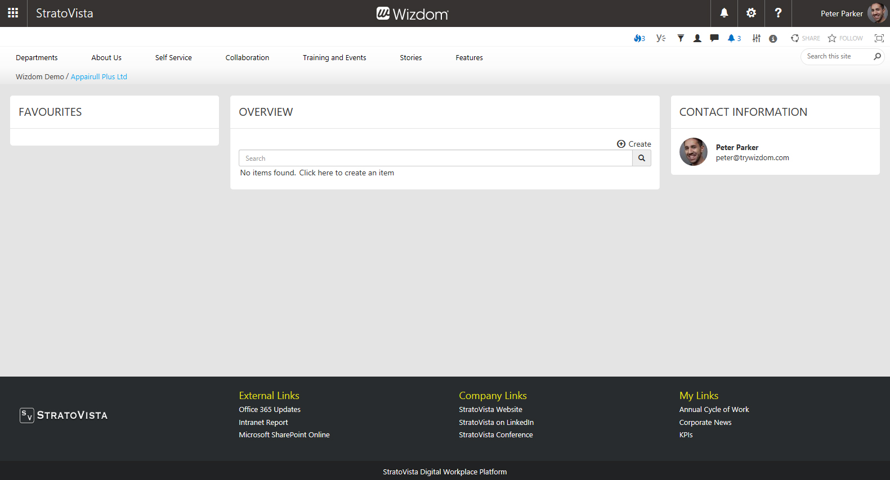Image resolution: width=890 pixels, height=480 pixels.
Task: Open the info circle icon
Action: tap(773, 39)
